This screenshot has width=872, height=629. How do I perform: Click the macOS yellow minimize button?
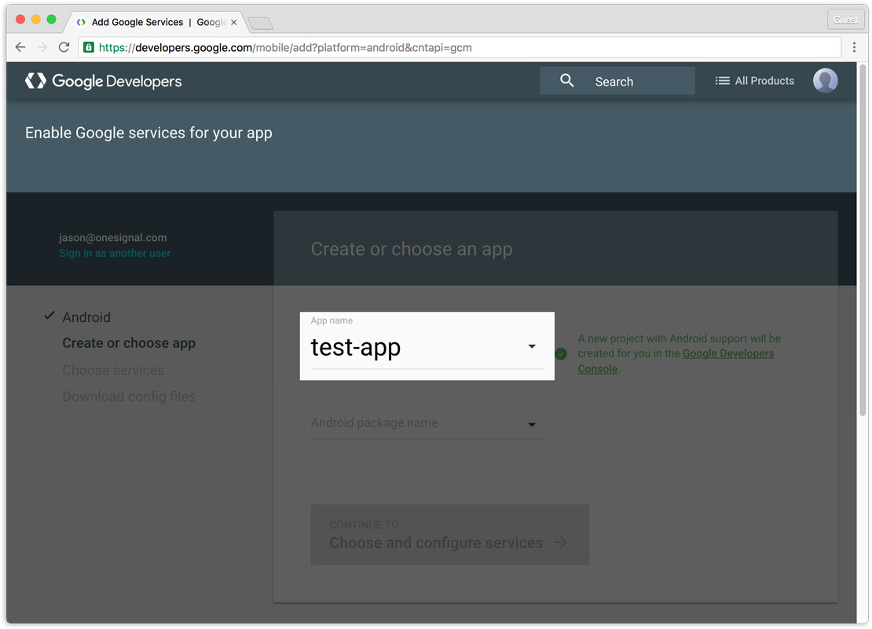[36, 20]
